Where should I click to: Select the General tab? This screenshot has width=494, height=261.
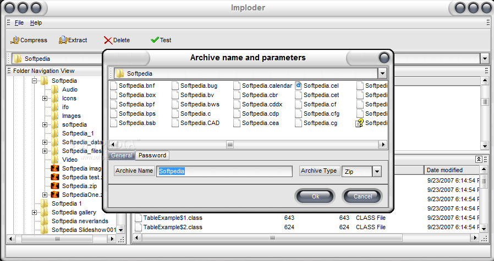pos(122,155)
